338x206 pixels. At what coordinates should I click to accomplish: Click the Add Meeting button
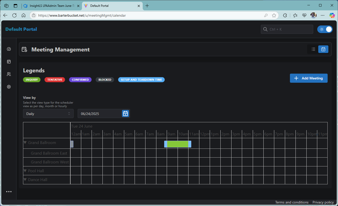coord(308,78)
